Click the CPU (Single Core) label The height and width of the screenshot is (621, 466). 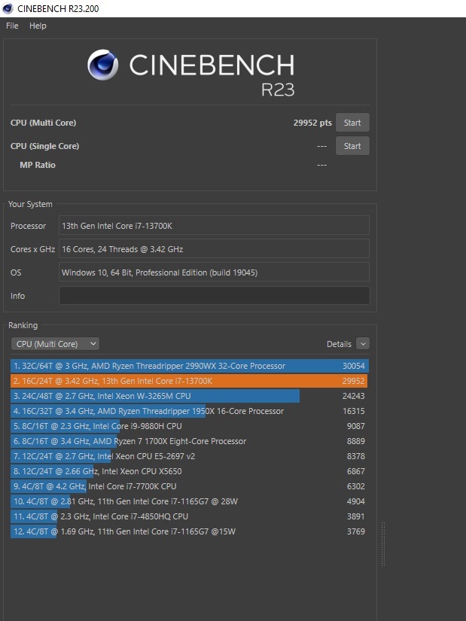(44, 146)
